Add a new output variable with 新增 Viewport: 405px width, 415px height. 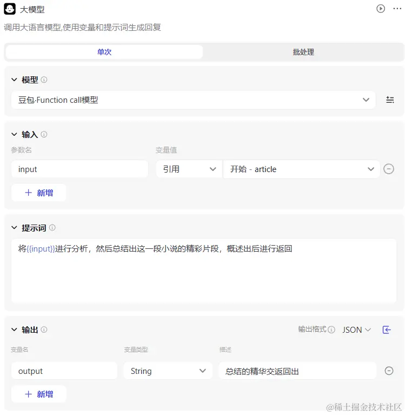38,394
